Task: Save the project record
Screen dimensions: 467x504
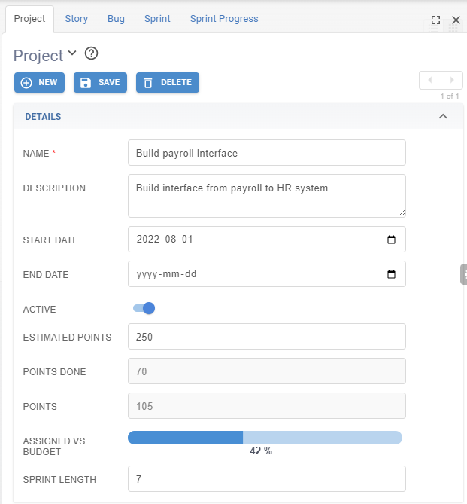Action: [101, 83]
